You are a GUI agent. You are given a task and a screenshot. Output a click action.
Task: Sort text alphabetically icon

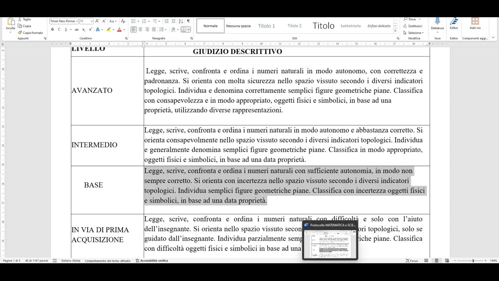pyautogui.click(x=181, y=21)
